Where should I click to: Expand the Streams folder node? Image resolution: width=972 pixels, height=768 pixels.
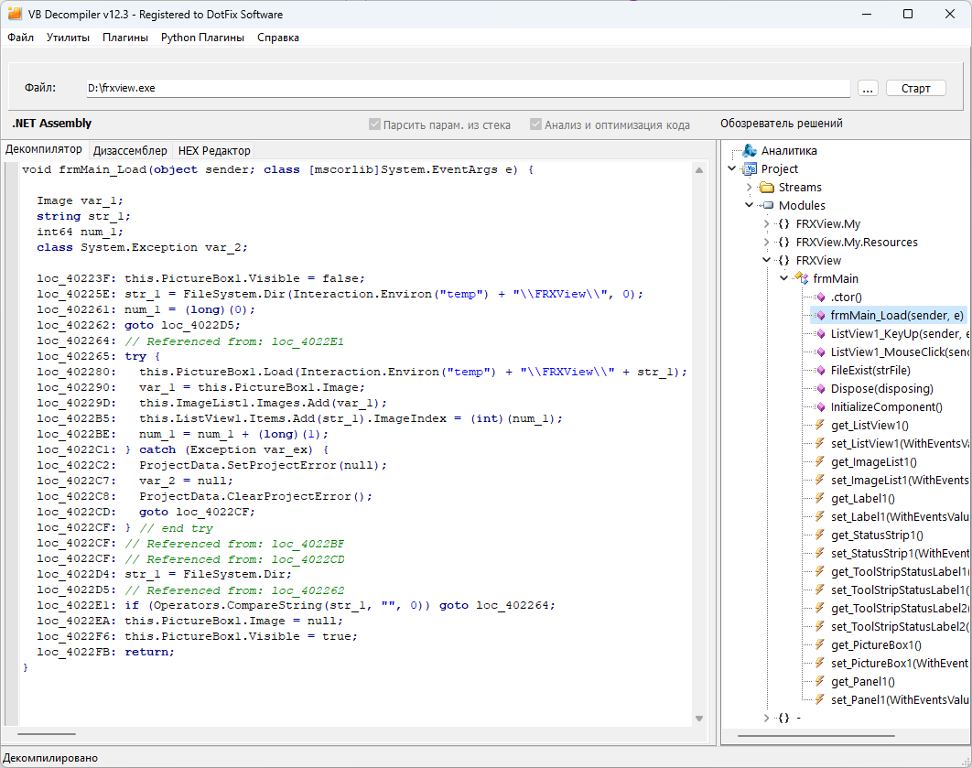750,188
